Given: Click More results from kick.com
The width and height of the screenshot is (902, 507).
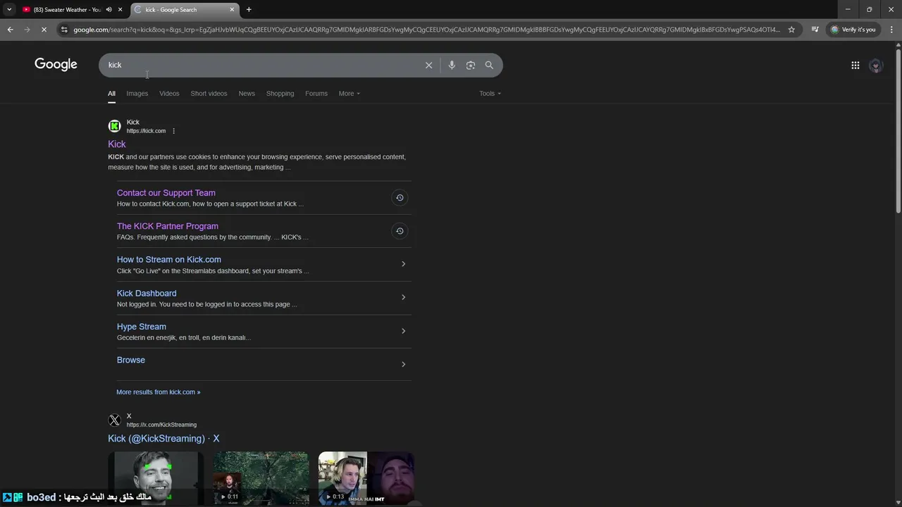Looking at the screenshot, I should (x=159, y=392).
